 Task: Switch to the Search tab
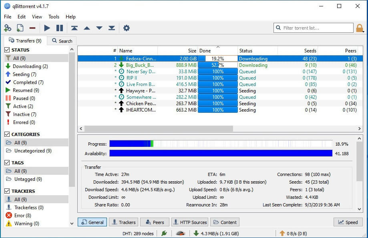coord(62,41)
